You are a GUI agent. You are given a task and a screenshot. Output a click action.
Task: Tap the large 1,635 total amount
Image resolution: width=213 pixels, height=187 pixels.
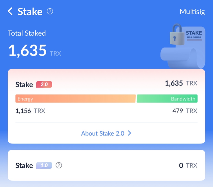pos(28,51)
